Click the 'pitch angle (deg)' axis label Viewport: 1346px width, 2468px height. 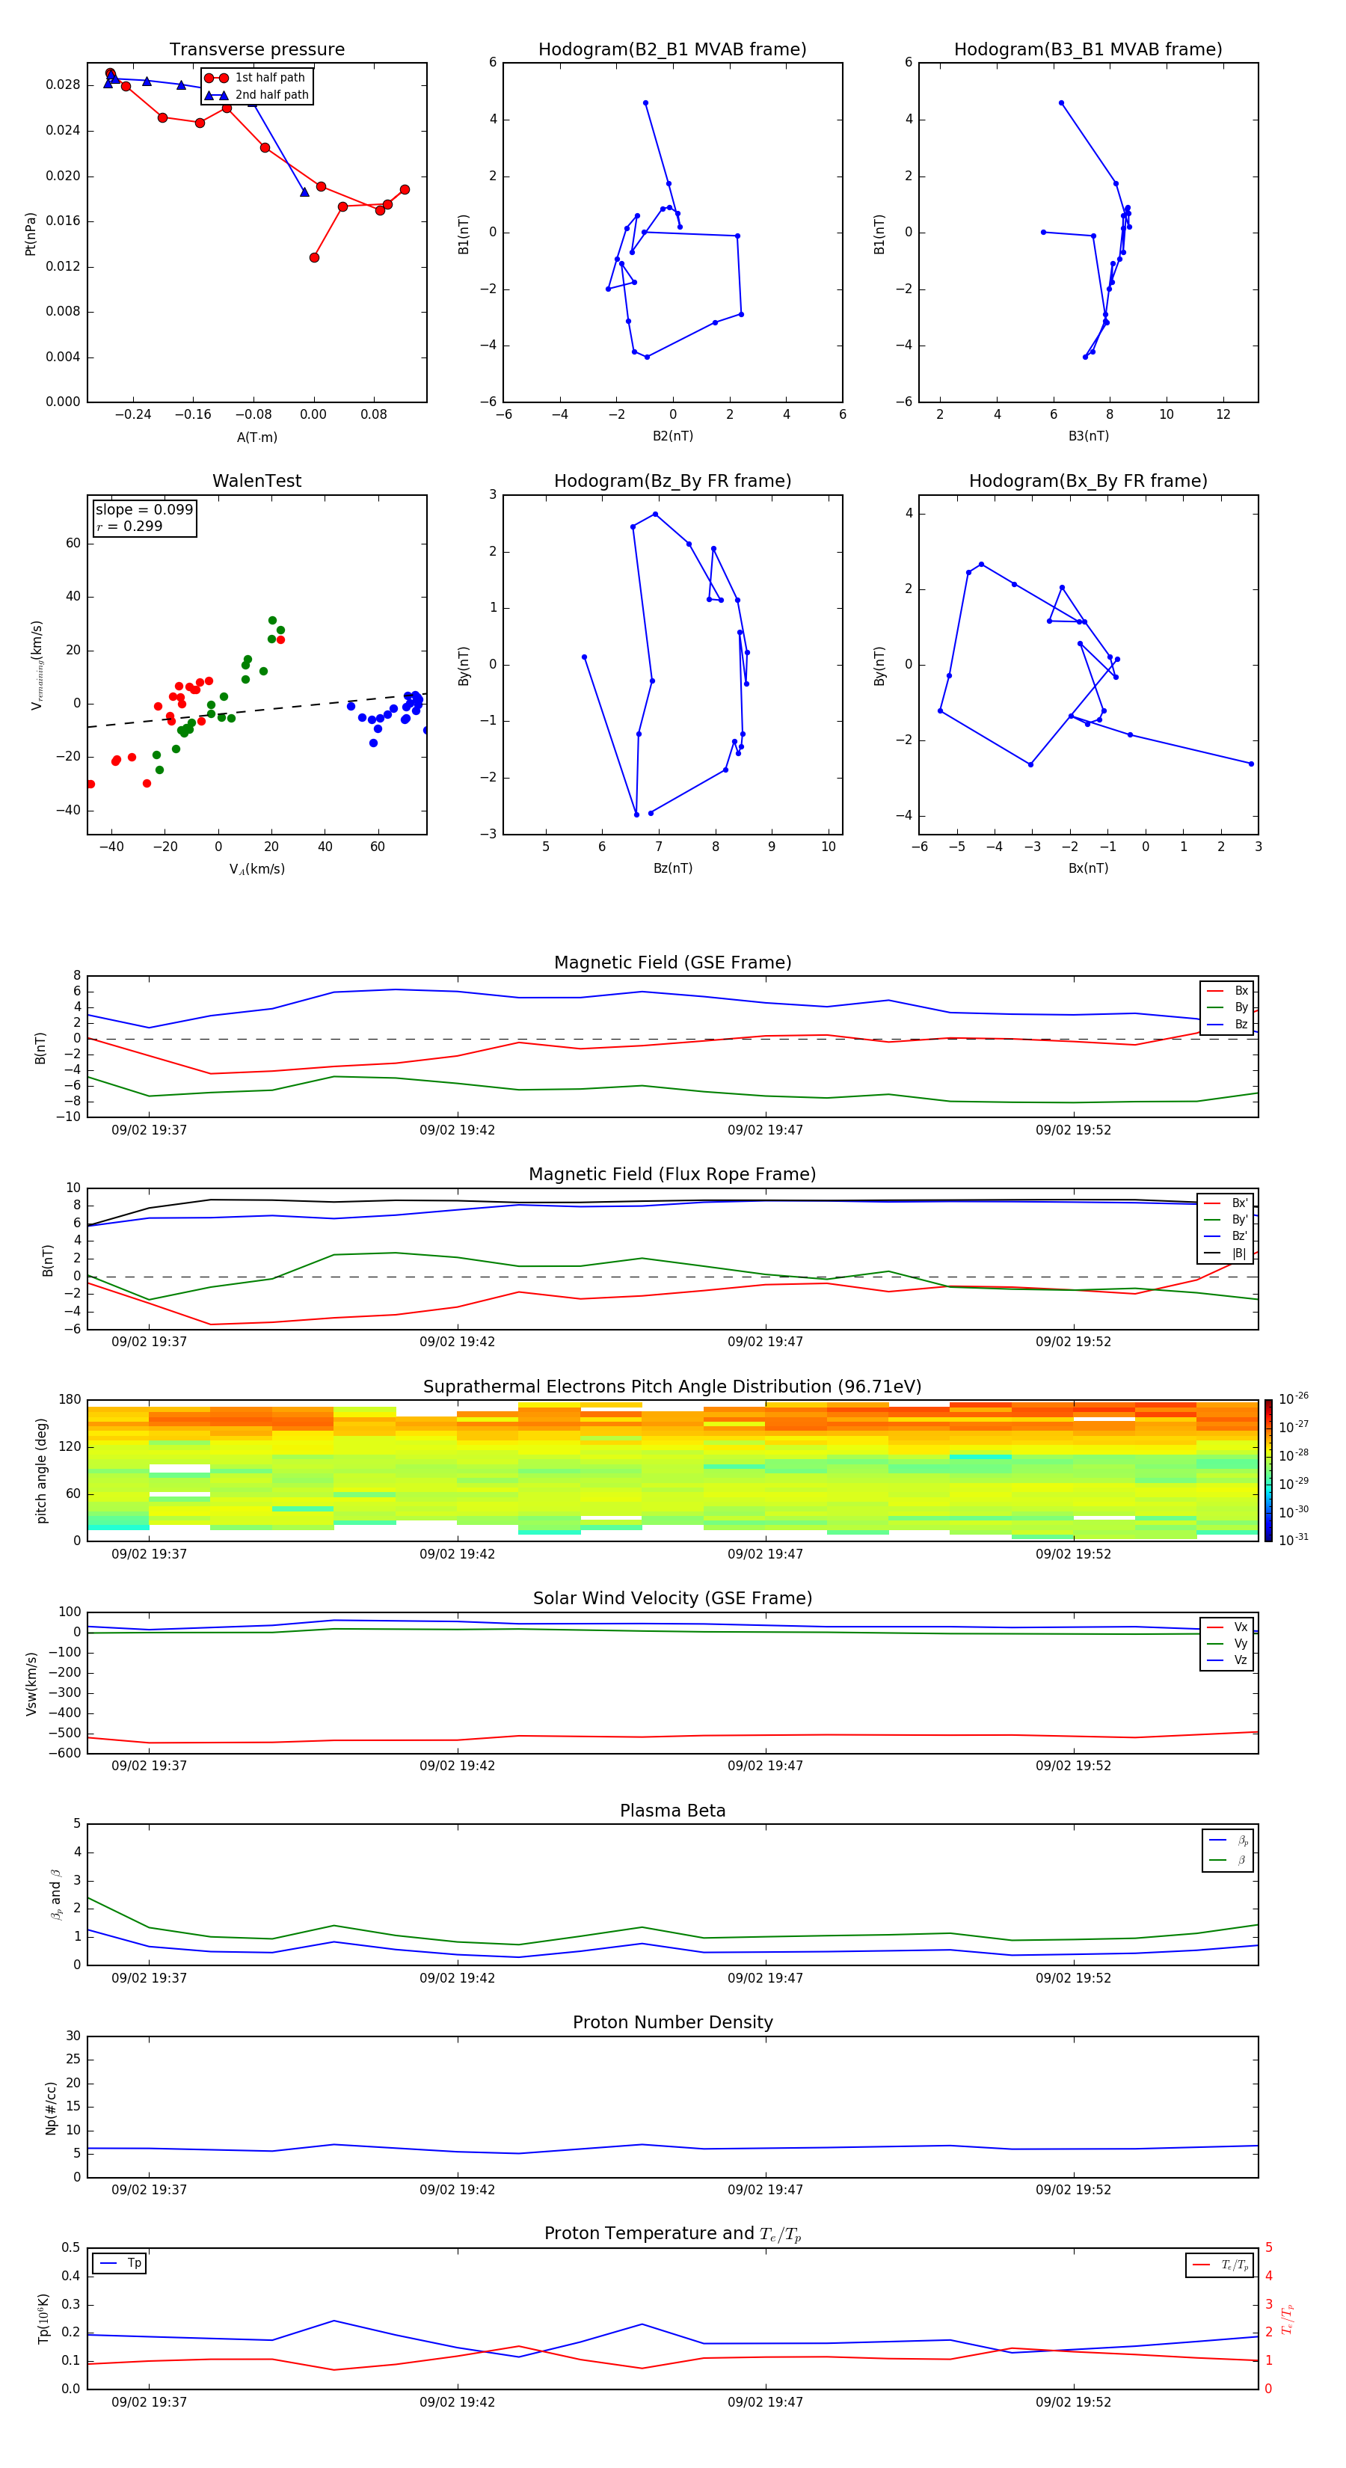tap(41, 1470)
